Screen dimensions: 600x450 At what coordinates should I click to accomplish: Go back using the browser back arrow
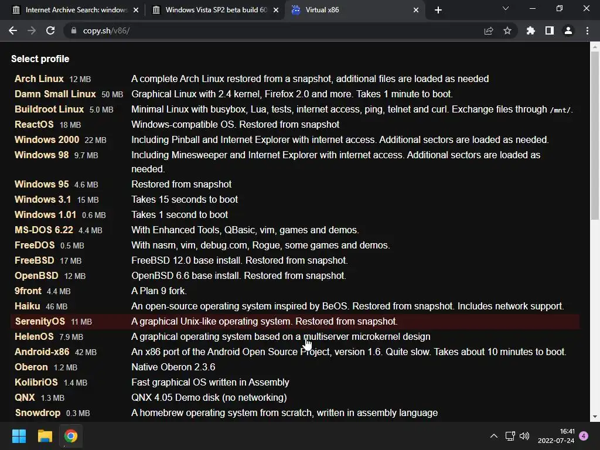[x=13, y=30]
